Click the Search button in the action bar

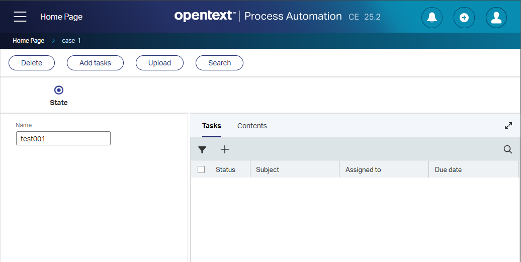(x=219, y=63)
